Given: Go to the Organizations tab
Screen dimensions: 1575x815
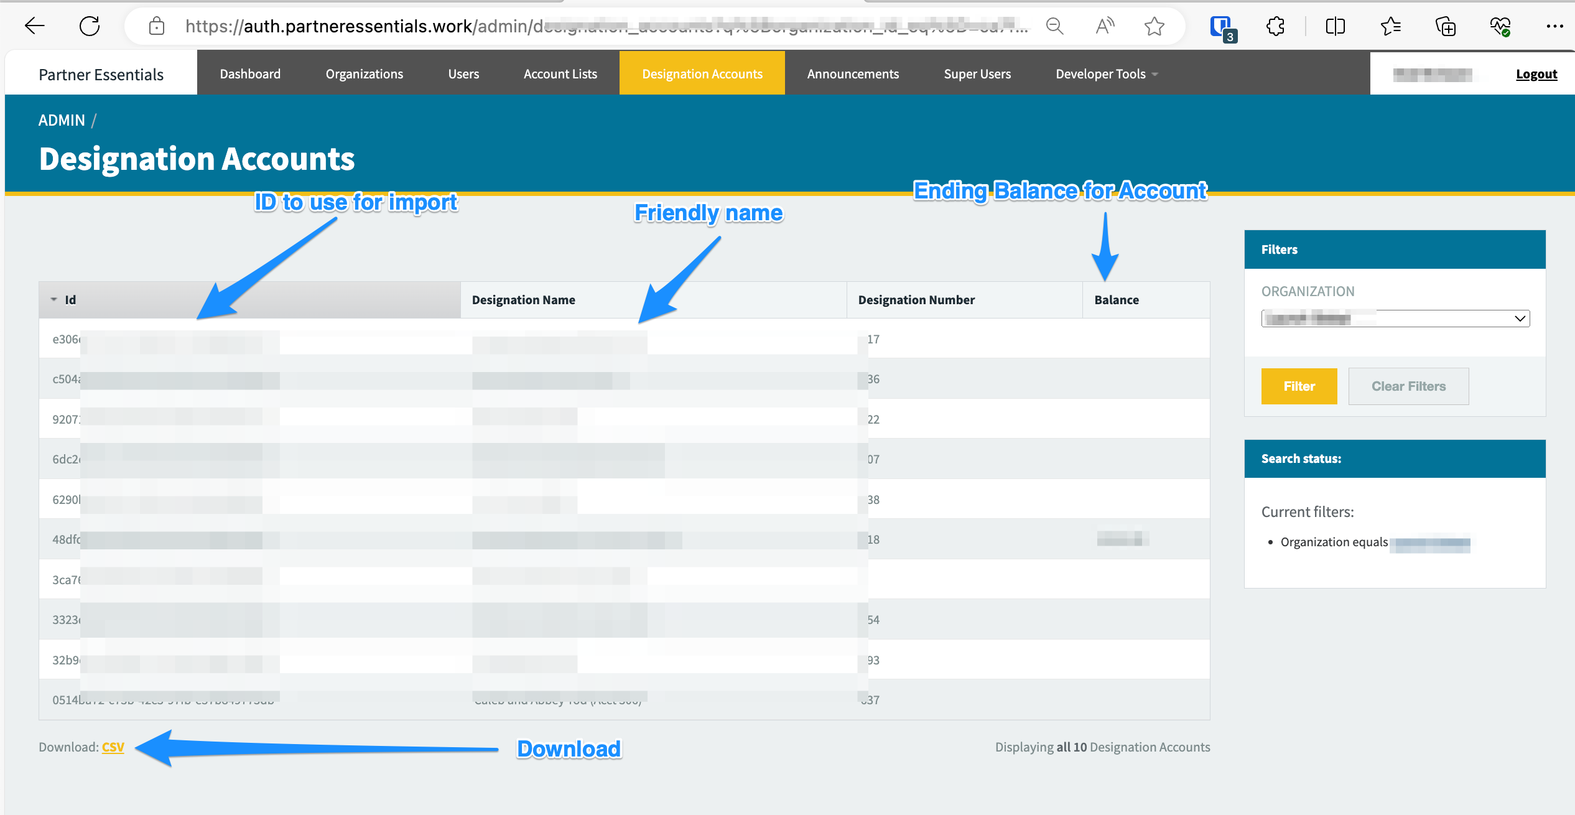Looking at the screenshot, I should [x=365, y=73].
